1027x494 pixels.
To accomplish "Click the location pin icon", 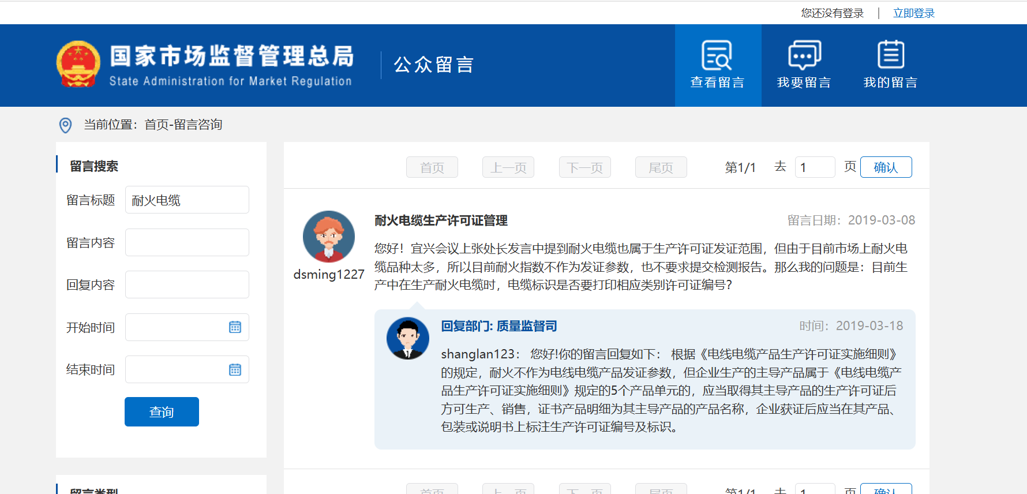I will [66, 125].
